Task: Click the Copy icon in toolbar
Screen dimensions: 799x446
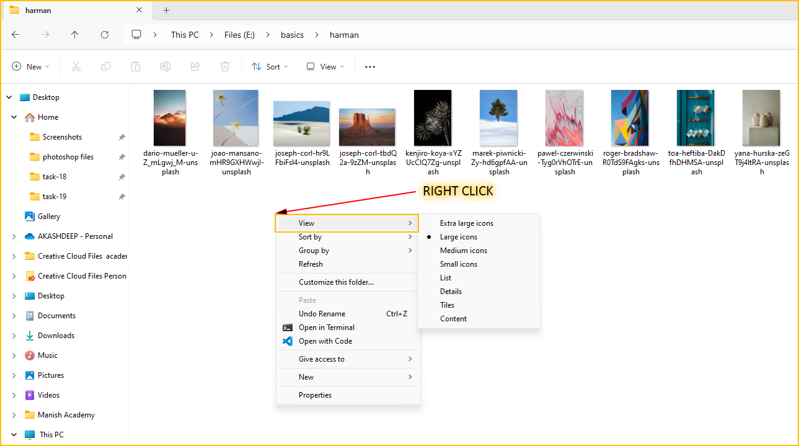Action: 106,67
